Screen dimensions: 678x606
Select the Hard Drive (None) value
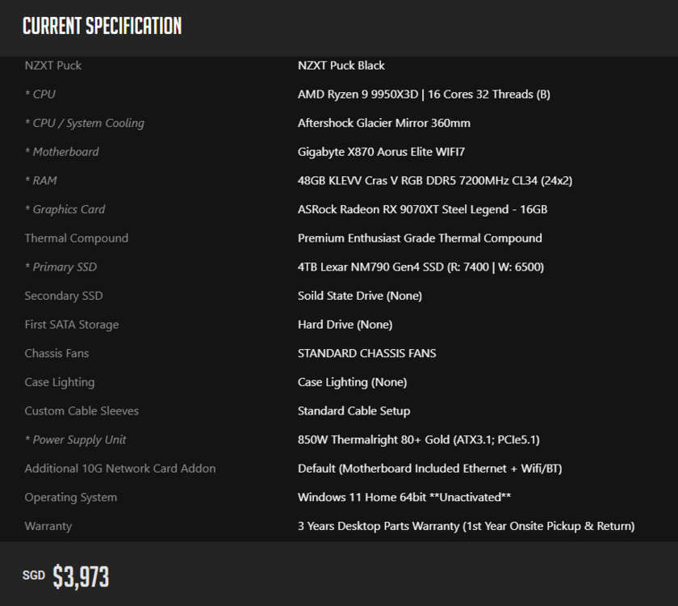345,325
